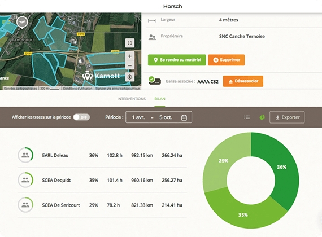This screenshot has width=322, height=237.
Task: Center map on current location icon
Action: pyautogui.click(x=130, y=77)
